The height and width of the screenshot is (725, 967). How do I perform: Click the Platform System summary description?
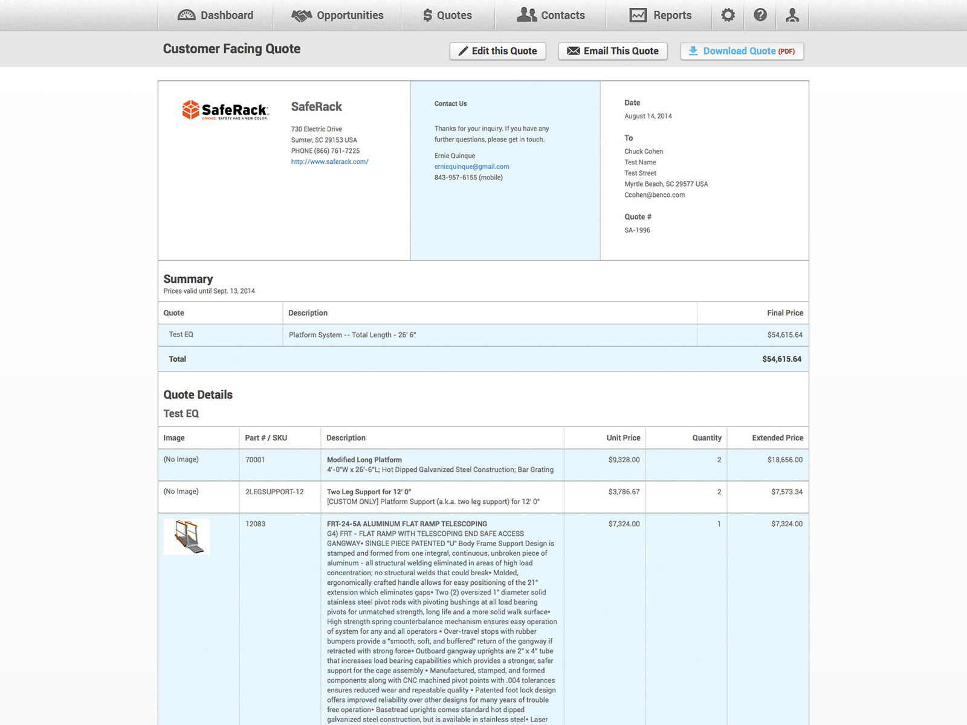point(352,335)
